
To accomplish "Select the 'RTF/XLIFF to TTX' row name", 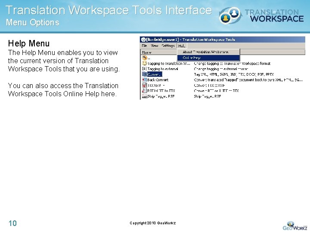I will click(161, 91).
